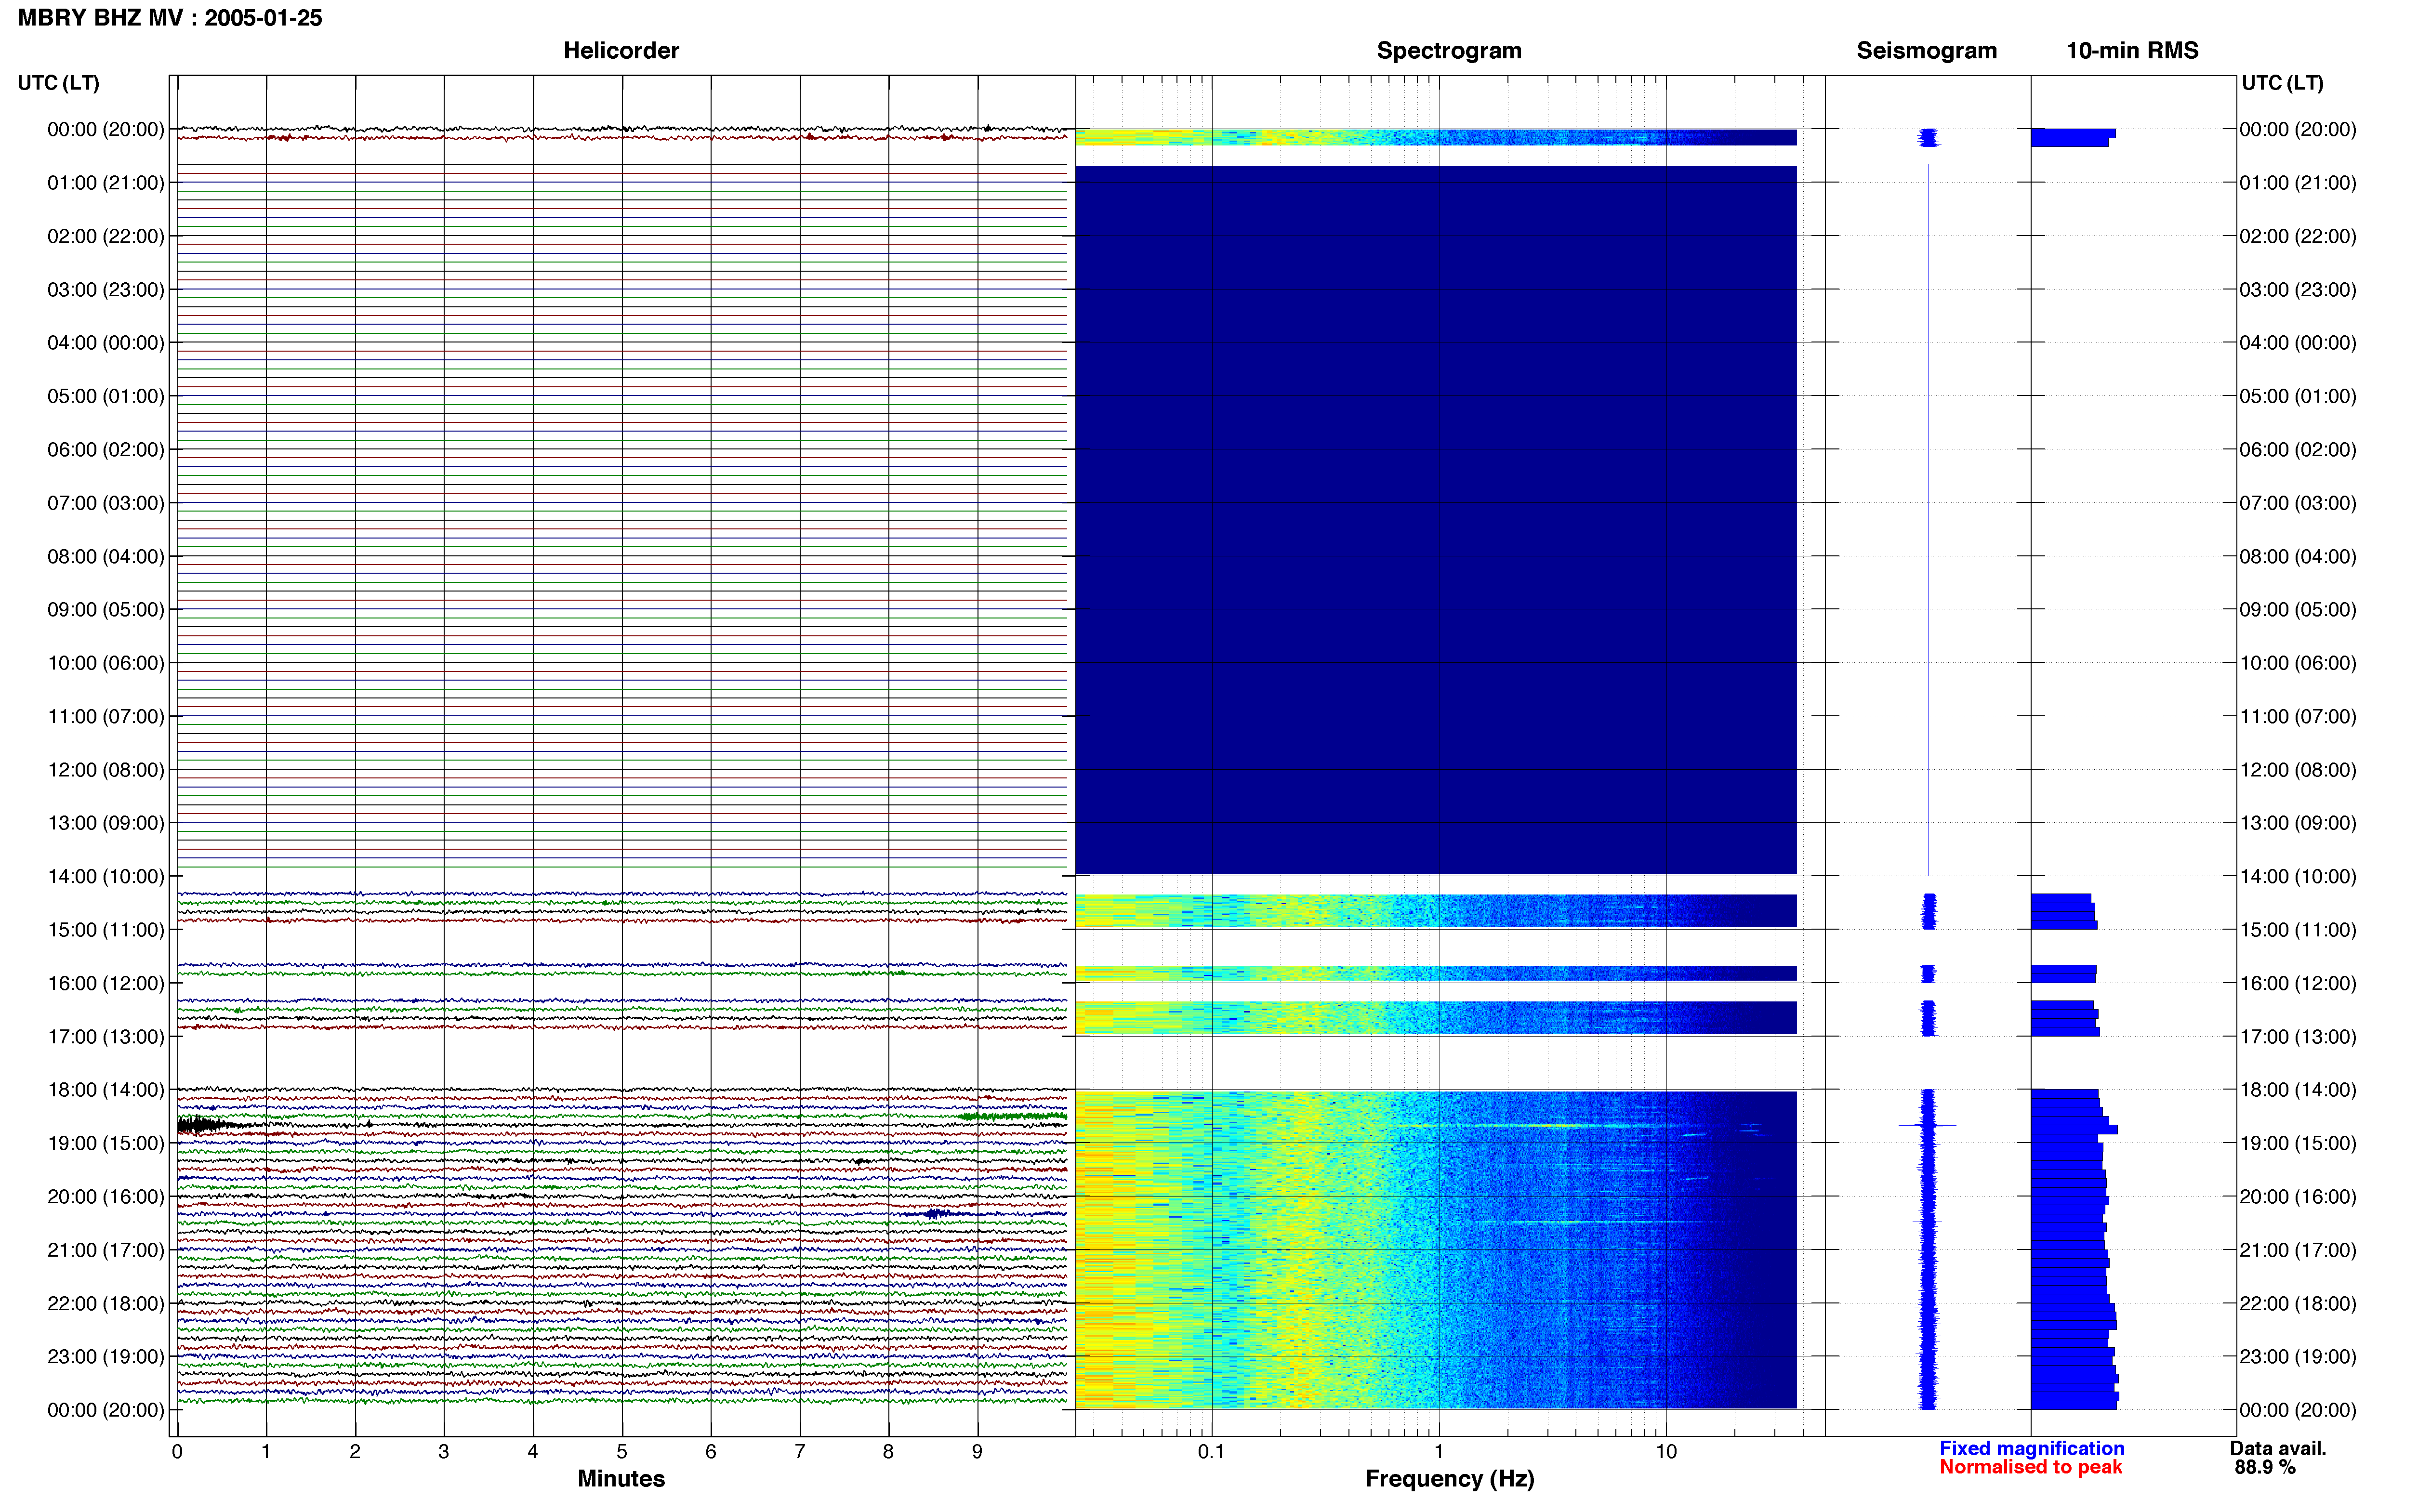Click the green burst at end of helicorder trace near 18:30
This screenshot has width=2418, height=1512.
(x=1012, y=1116)
